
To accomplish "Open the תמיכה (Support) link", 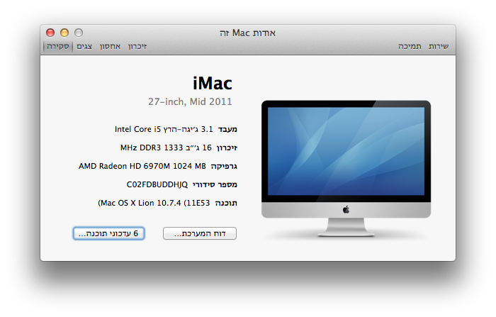I will [410, 47].
